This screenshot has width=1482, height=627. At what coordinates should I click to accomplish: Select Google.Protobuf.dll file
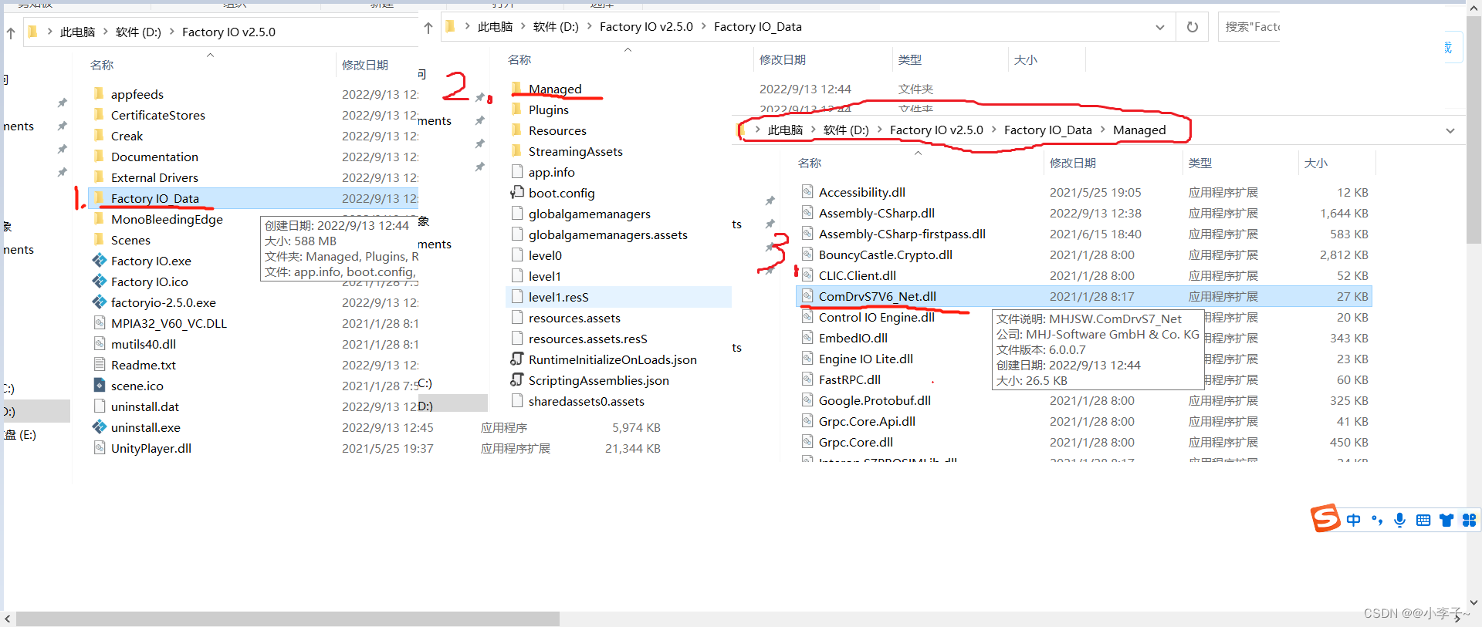[x=875, y=400]
